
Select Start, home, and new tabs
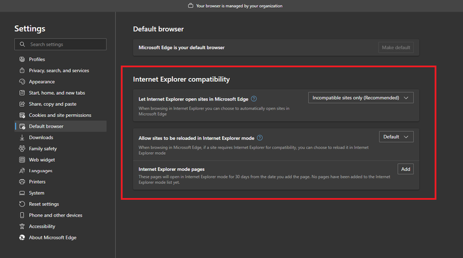click(61, 93)
